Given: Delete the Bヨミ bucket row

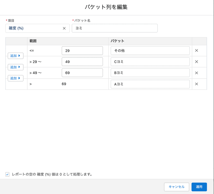Looking at the screenshot, I should [x=197, y=73].
